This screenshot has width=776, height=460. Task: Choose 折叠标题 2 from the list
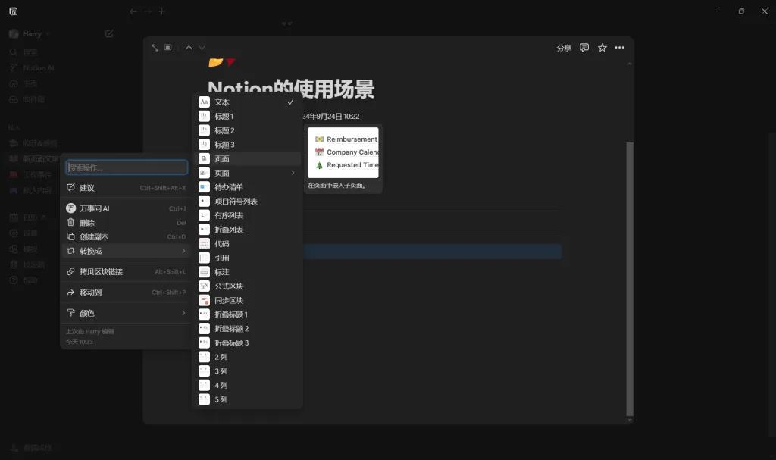coord(246,329)
